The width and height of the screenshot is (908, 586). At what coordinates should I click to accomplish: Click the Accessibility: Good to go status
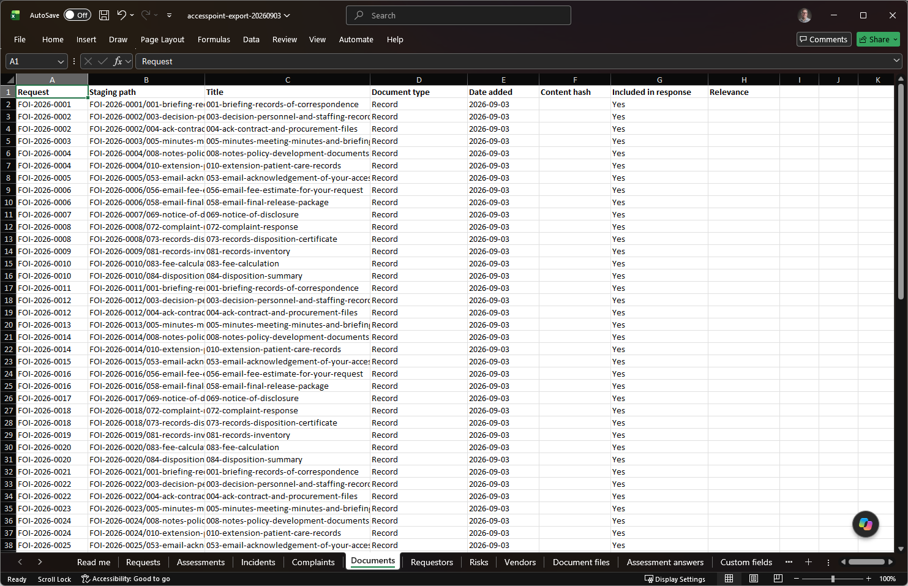(126, 579)
